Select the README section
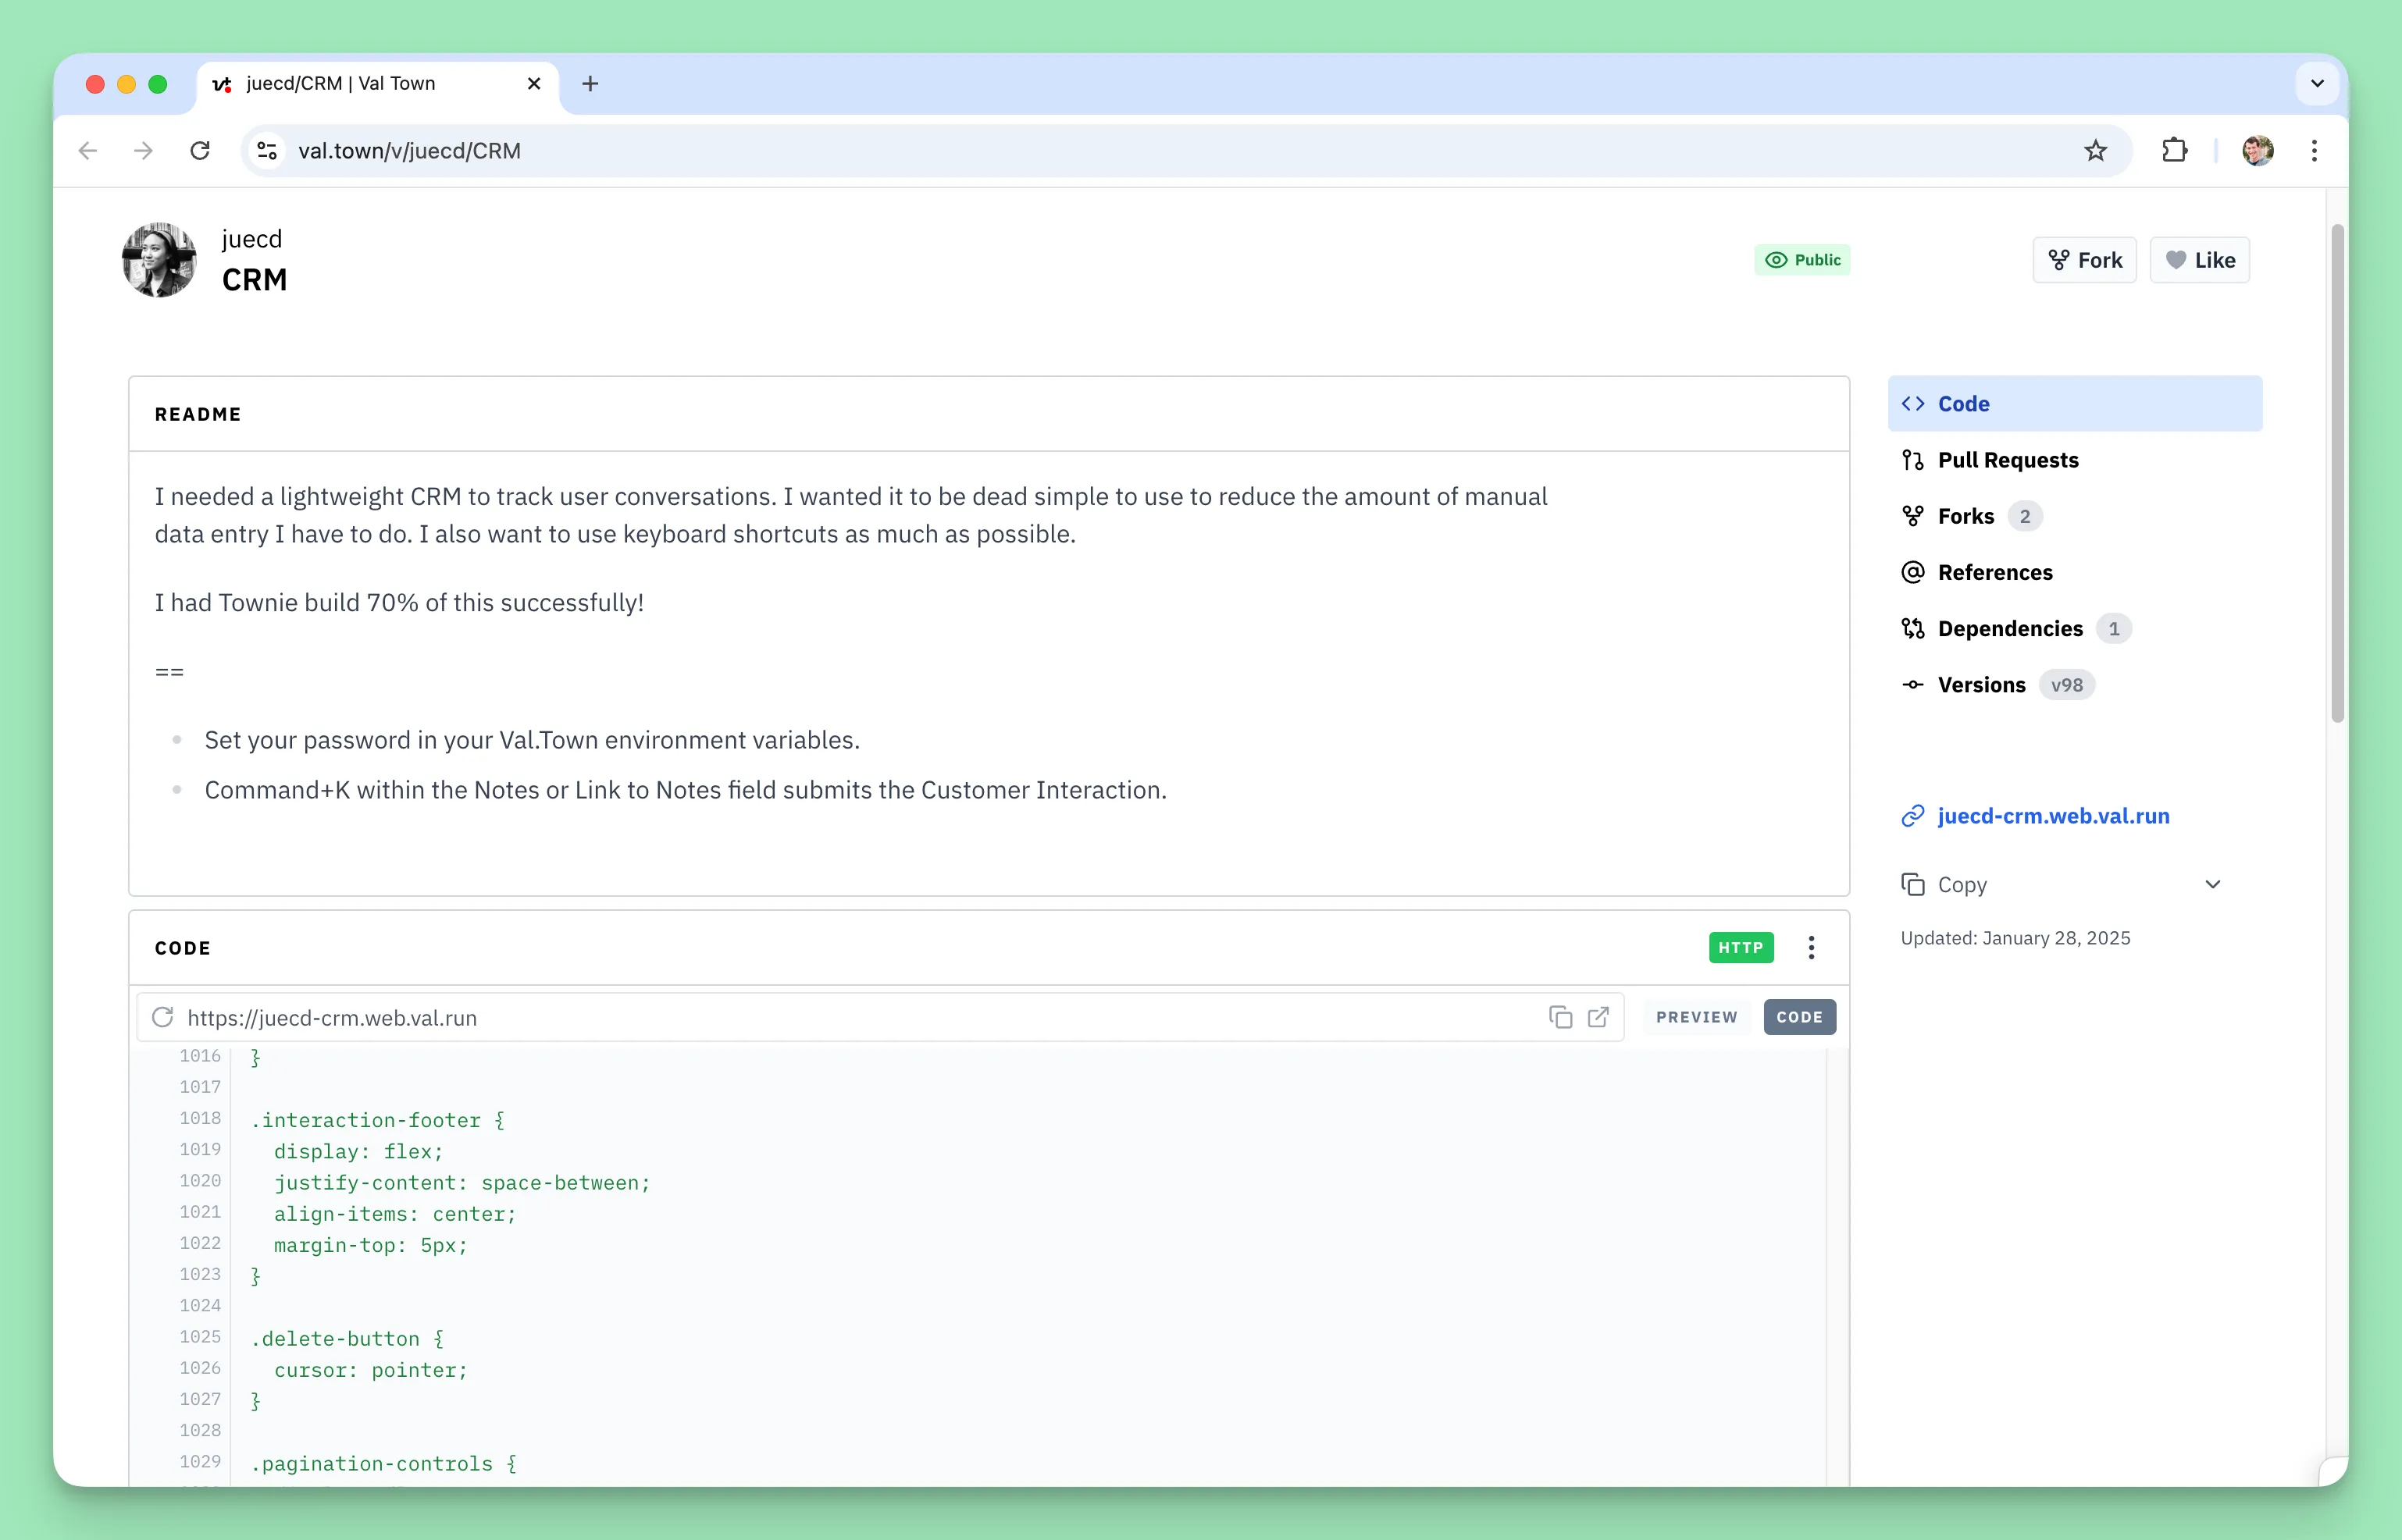 196,414
